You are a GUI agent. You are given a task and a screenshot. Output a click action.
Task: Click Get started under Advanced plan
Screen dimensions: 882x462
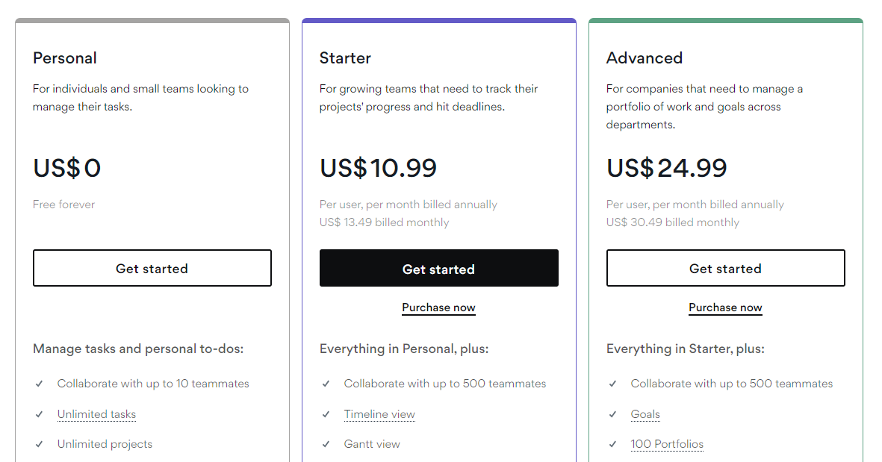tap(725, 269)
